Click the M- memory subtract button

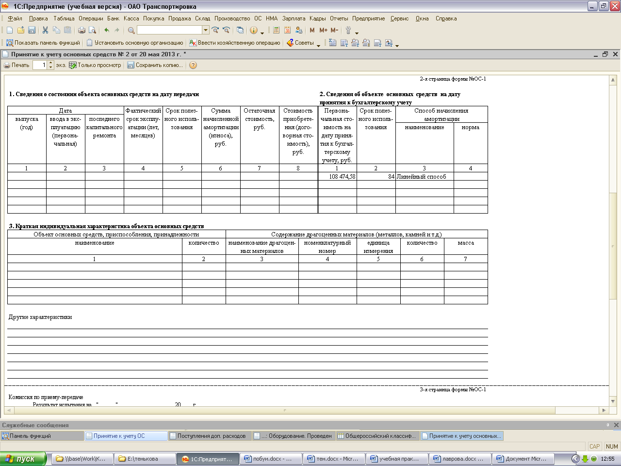point(334,30)
